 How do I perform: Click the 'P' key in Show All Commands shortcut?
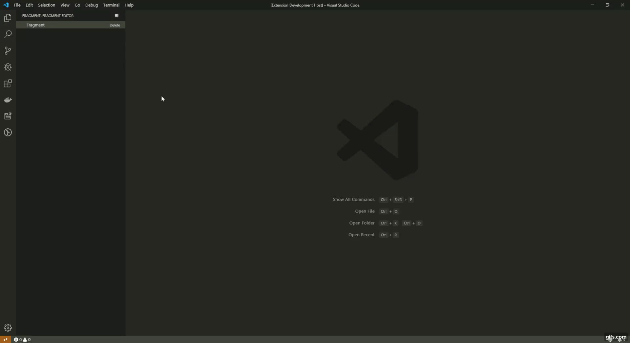click(411, 200)
